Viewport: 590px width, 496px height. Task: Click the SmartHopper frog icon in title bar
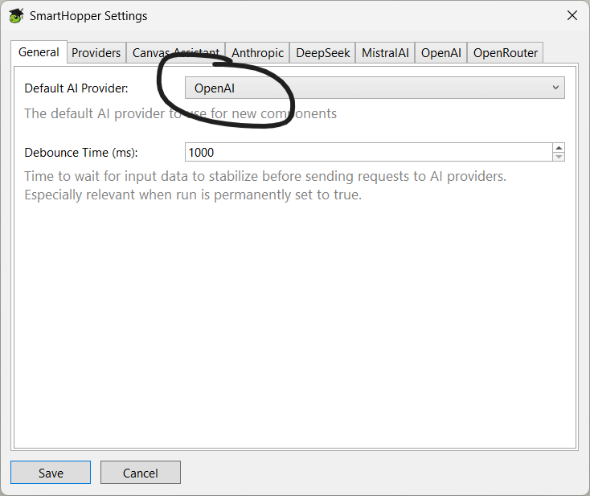coord(16,16)
